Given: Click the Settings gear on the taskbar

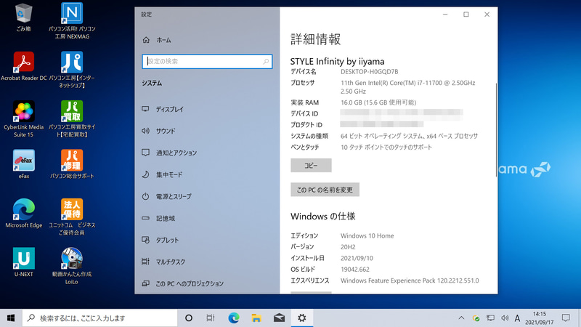Looking at the screenshot, I should click(302, 318).
